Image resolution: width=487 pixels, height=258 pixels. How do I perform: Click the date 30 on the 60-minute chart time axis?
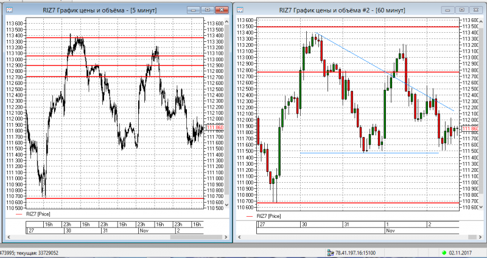(304, 224)
